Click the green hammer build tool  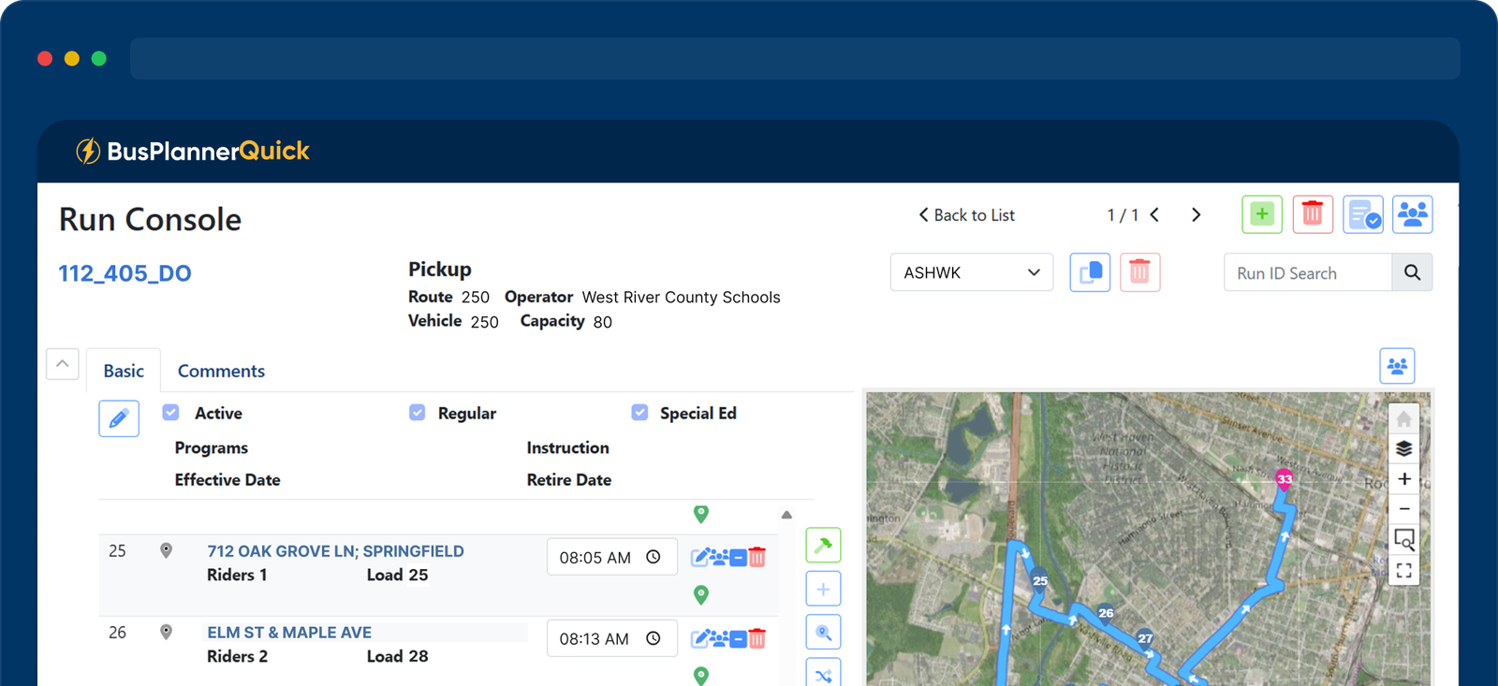coord(823,545)
